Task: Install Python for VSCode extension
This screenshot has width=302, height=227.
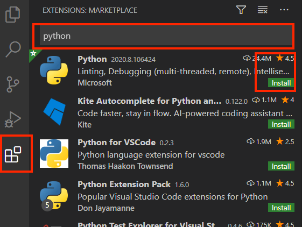Action: 281,166
